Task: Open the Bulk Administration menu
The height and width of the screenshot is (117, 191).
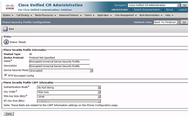Action: tap(151, 15)
